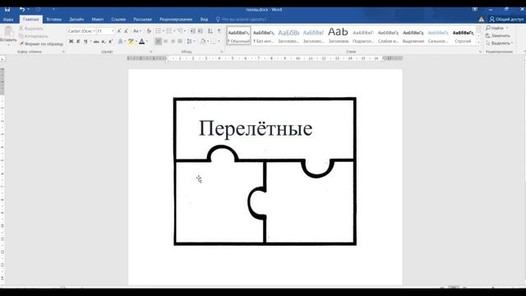Apply the Подзаголовок (Subtitle) style
Viewport: 526px width, 296px height.
coord(363,36)
